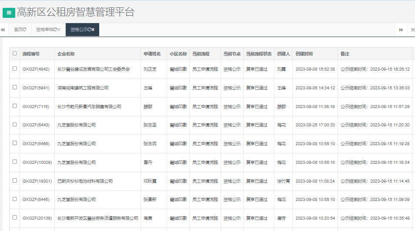Screen dimensions: 415x231
Task: Select process number GXGZF(19301)
Action: tap(37, 181)
